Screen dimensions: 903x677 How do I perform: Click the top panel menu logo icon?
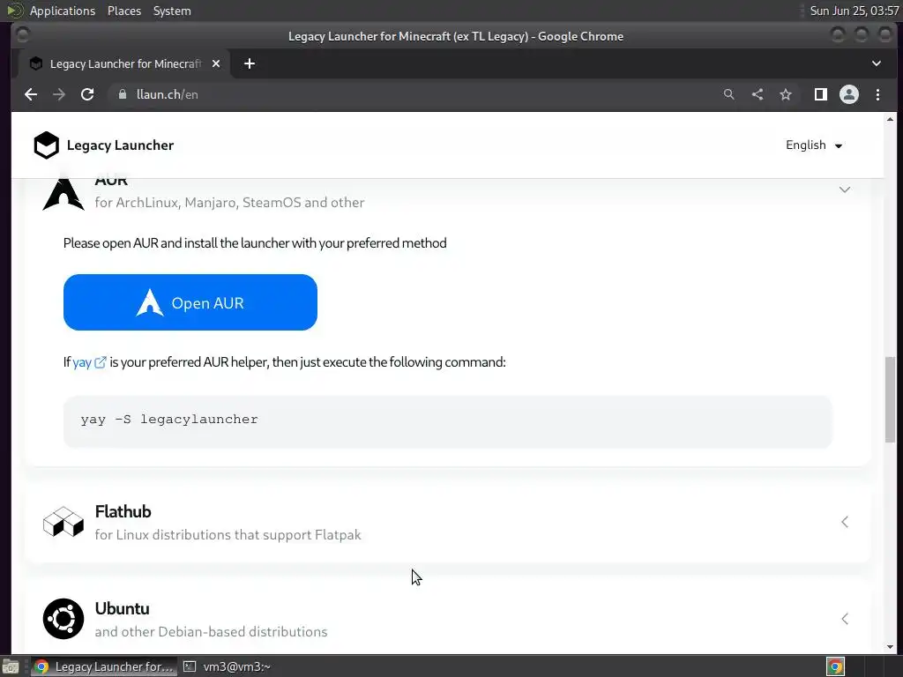tap(14, 11)
